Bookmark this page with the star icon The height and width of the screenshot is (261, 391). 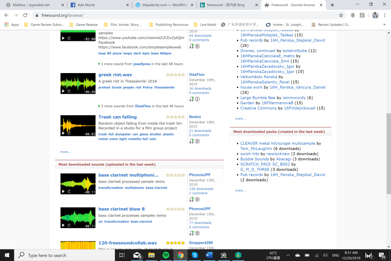point(341,15)
